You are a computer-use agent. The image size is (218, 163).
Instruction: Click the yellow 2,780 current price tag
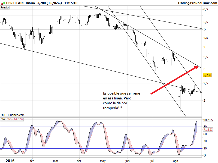[x=208, y=75]
